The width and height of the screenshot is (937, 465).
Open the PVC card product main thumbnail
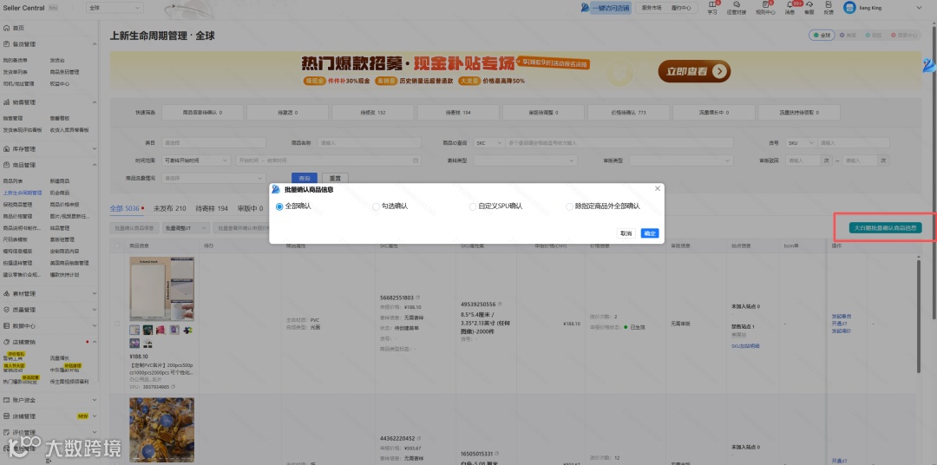162,289
